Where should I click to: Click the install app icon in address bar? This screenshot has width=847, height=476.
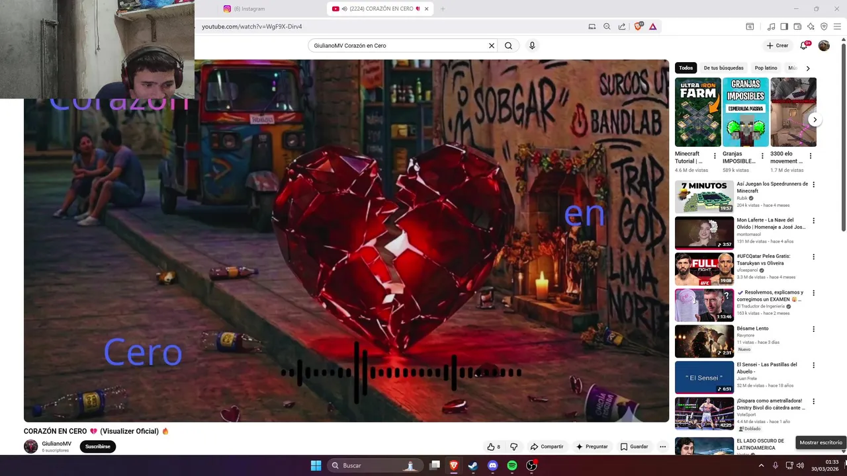[x=592, y=26]
